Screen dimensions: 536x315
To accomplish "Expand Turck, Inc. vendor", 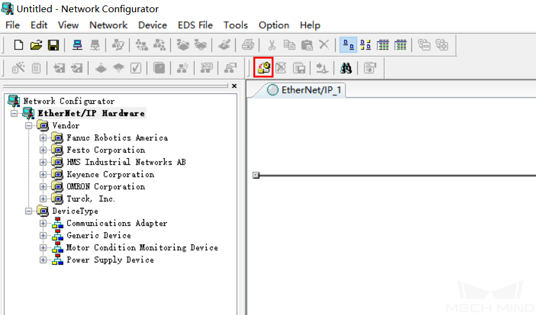I will [43, 198].
